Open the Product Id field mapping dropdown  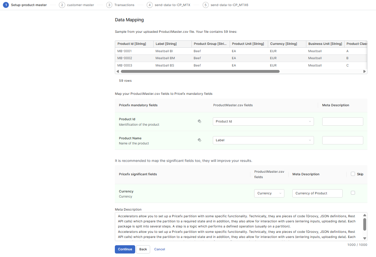pyautogui.click(x=263, y=122)
